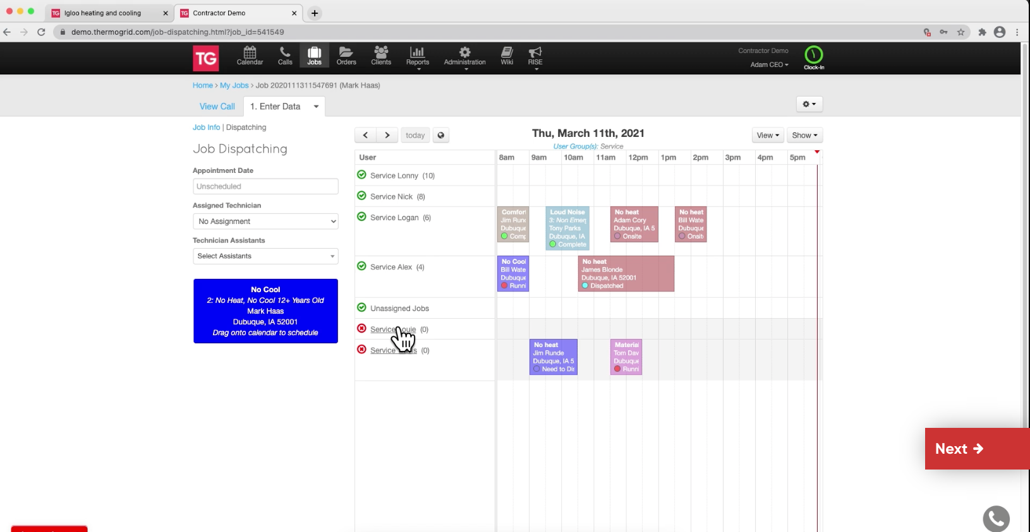Screen dimensions: 1030x532
Task: Open the Service Louie user link
Action: (393, 329)
